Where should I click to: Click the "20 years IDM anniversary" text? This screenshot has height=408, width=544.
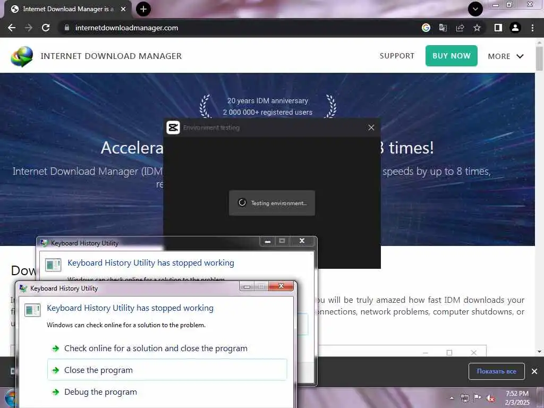coord(268,100)
